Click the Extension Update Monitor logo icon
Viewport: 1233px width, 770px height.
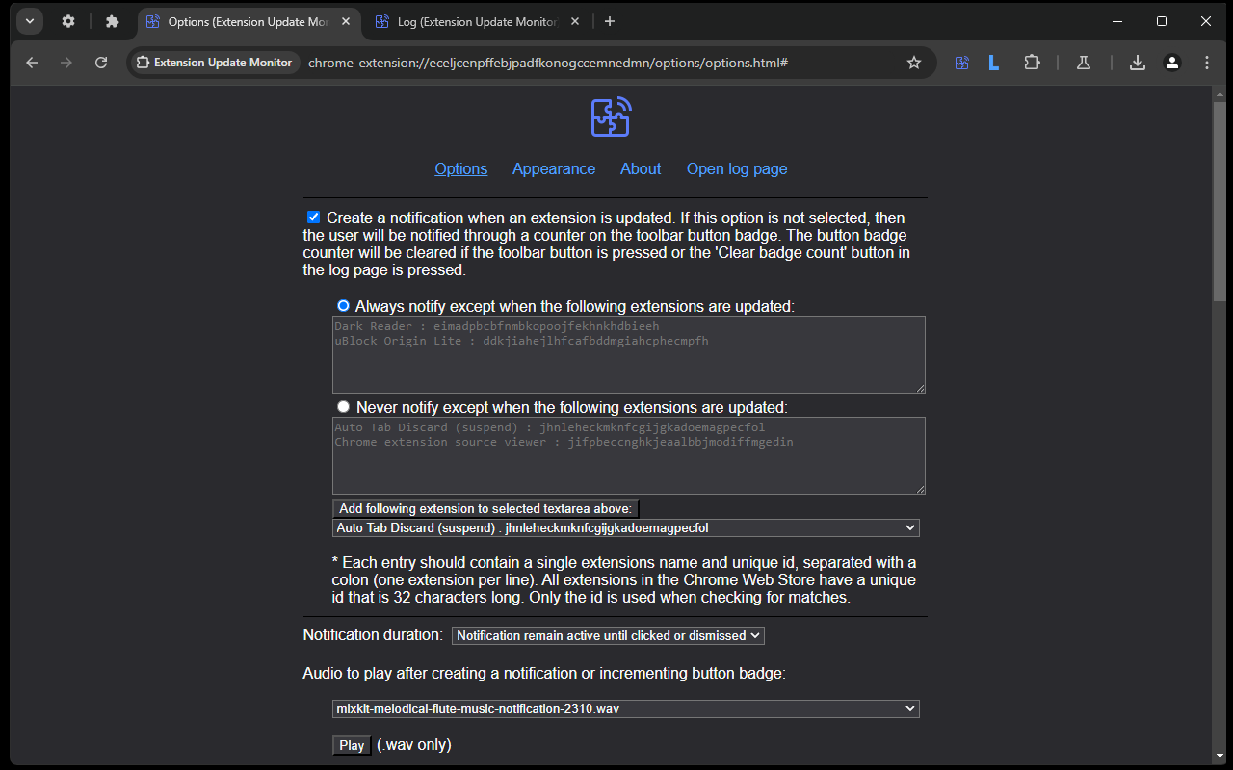click(611, 117)
